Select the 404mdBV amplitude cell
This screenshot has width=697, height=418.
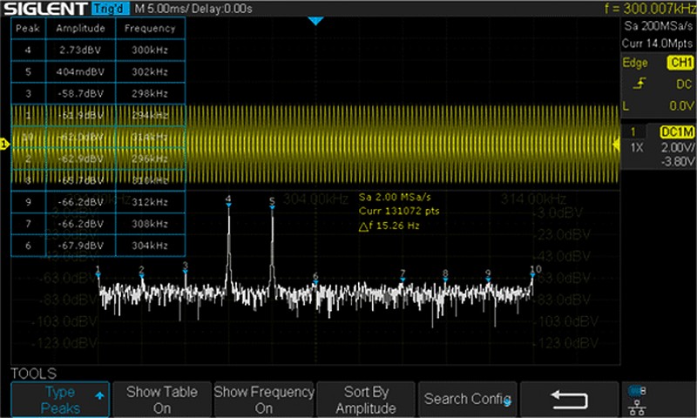[x=80, y=72]
